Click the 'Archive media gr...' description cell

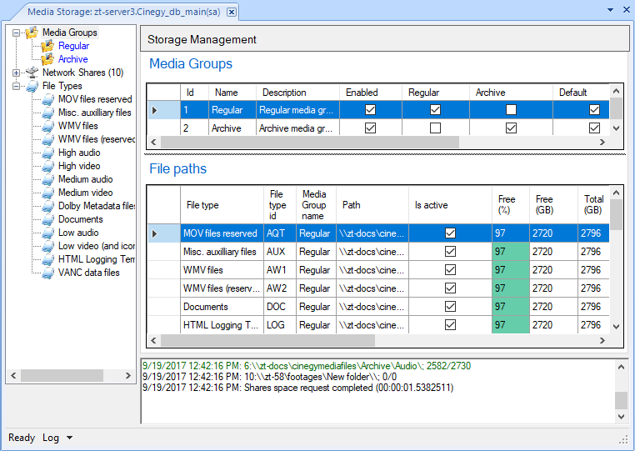297,128
